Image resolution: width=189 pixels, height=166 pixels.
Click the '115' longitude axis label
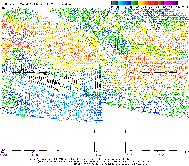(156, 152)
